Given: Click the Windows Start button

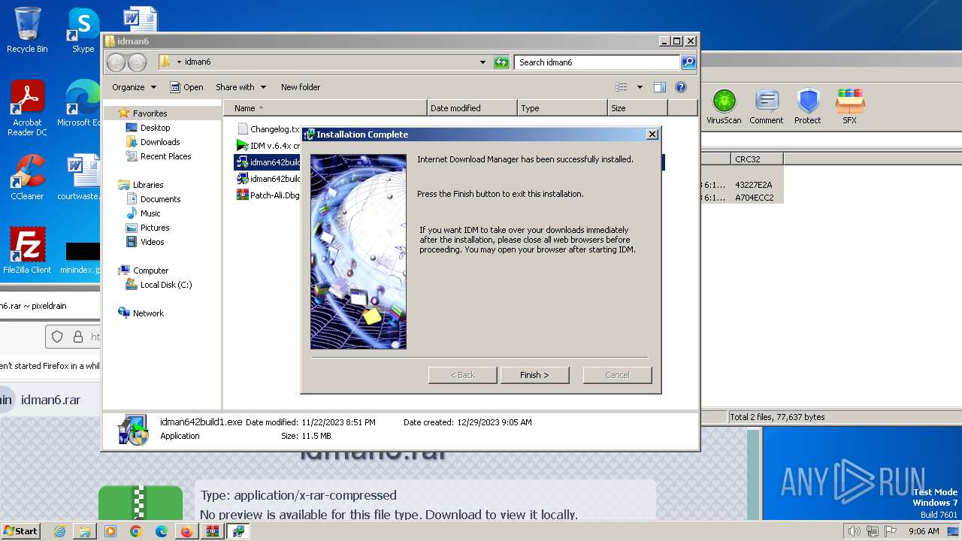Looking at the screenshot, I should point(20,531).
